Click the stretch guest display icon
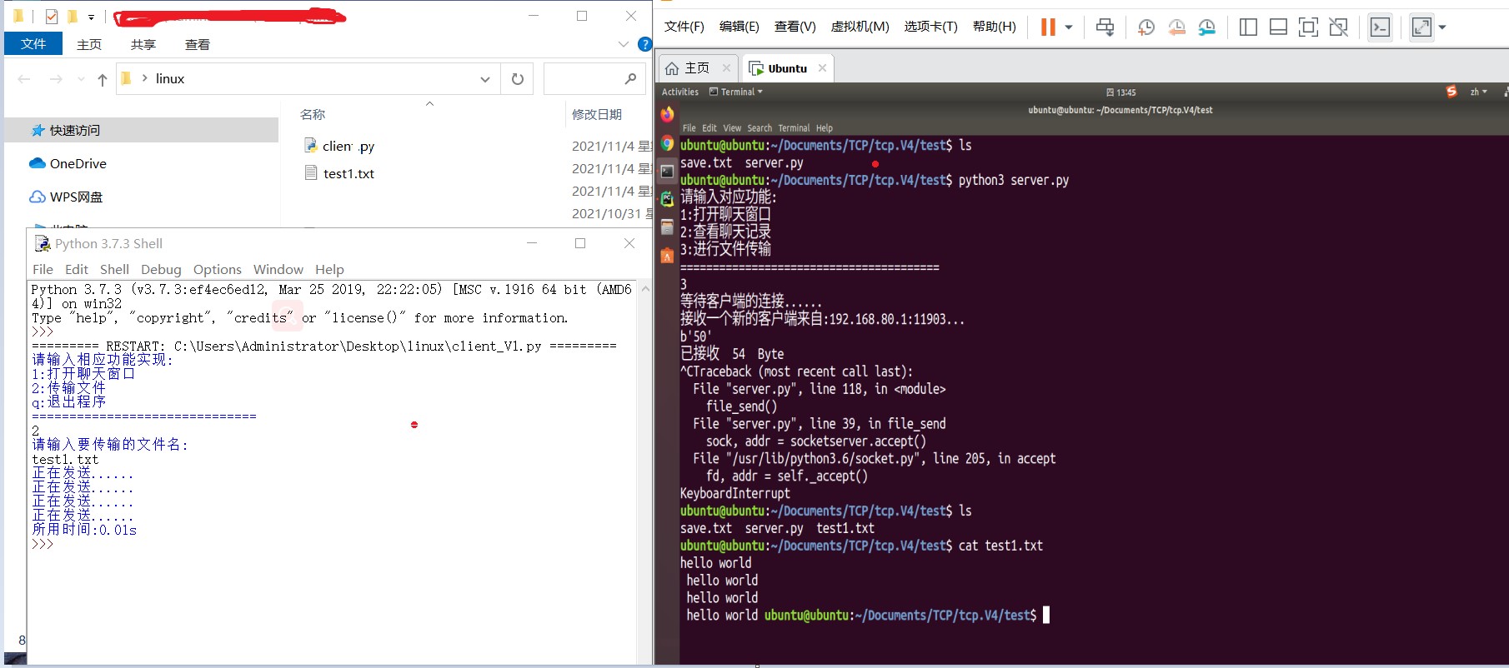The width and height of the screenshot is (1509, 668). (1421, 27)
